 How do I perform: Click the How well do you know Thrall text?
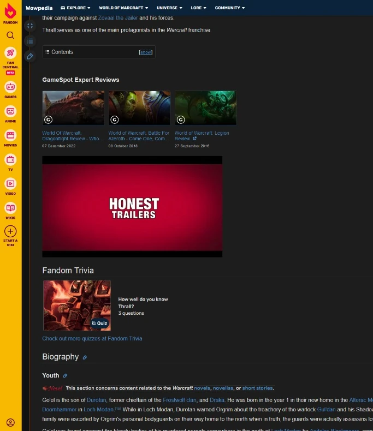pyautogui.click(x=143, y=303)
